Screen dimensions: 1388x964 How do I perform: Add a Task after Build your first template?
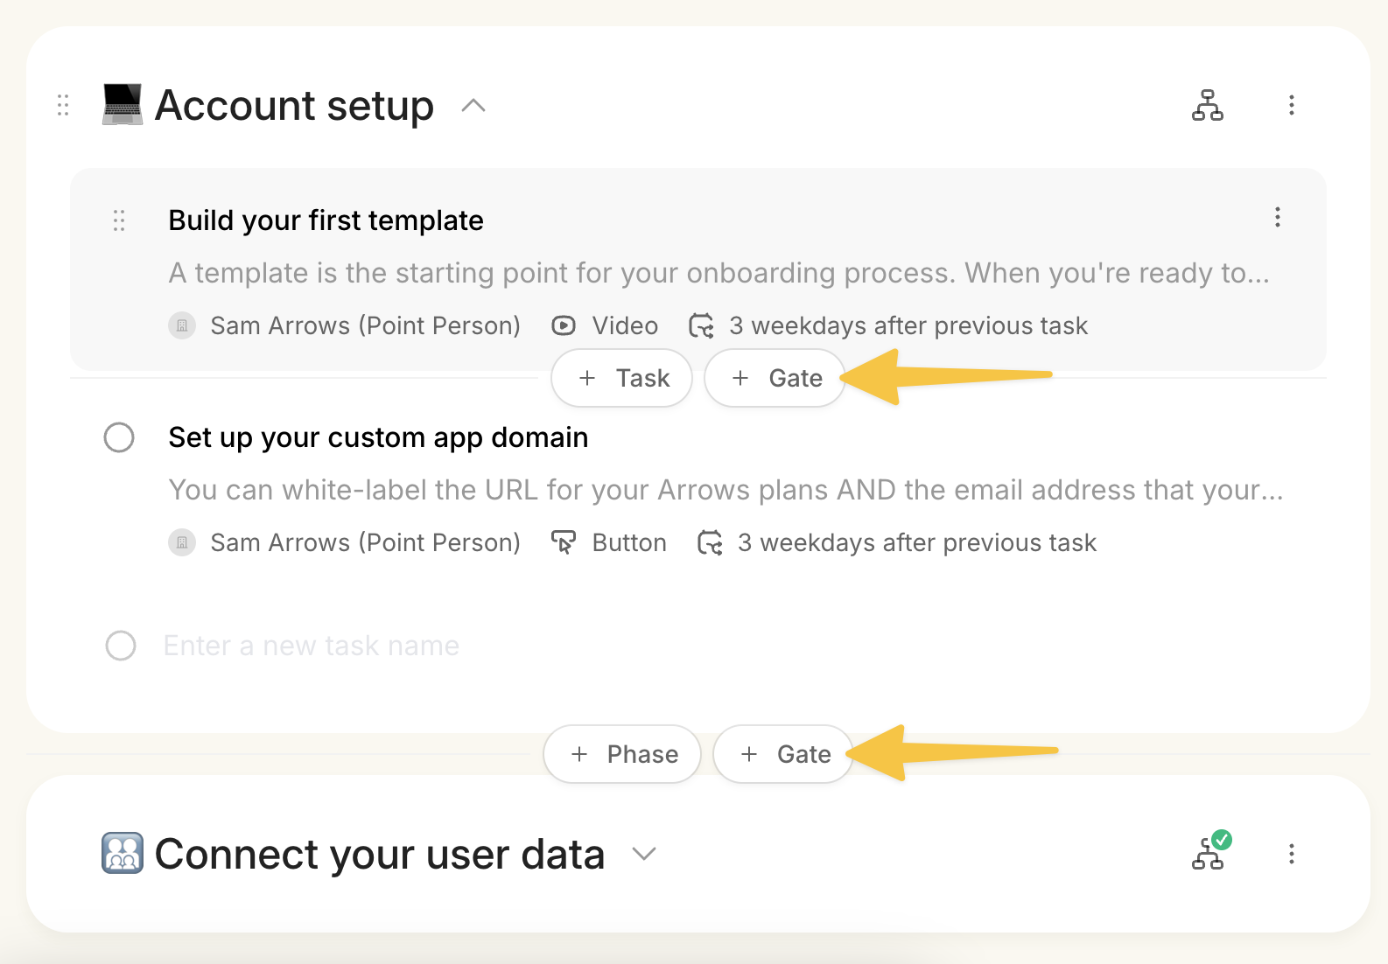coord(621,378)
